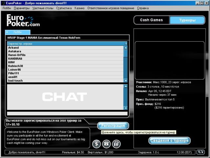The width and height of the screenshot is (210, 158).
Task: Minimize the EuroPoker window
Action: [198, 3]
